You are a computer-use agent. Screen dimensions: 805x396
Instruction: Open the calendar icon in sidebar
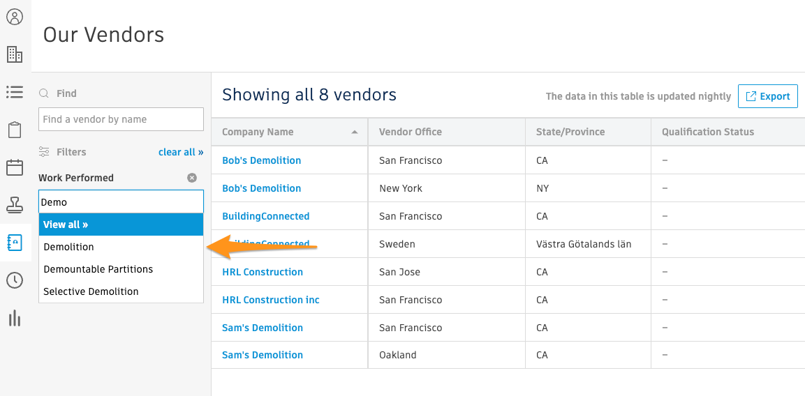(15, 167)
